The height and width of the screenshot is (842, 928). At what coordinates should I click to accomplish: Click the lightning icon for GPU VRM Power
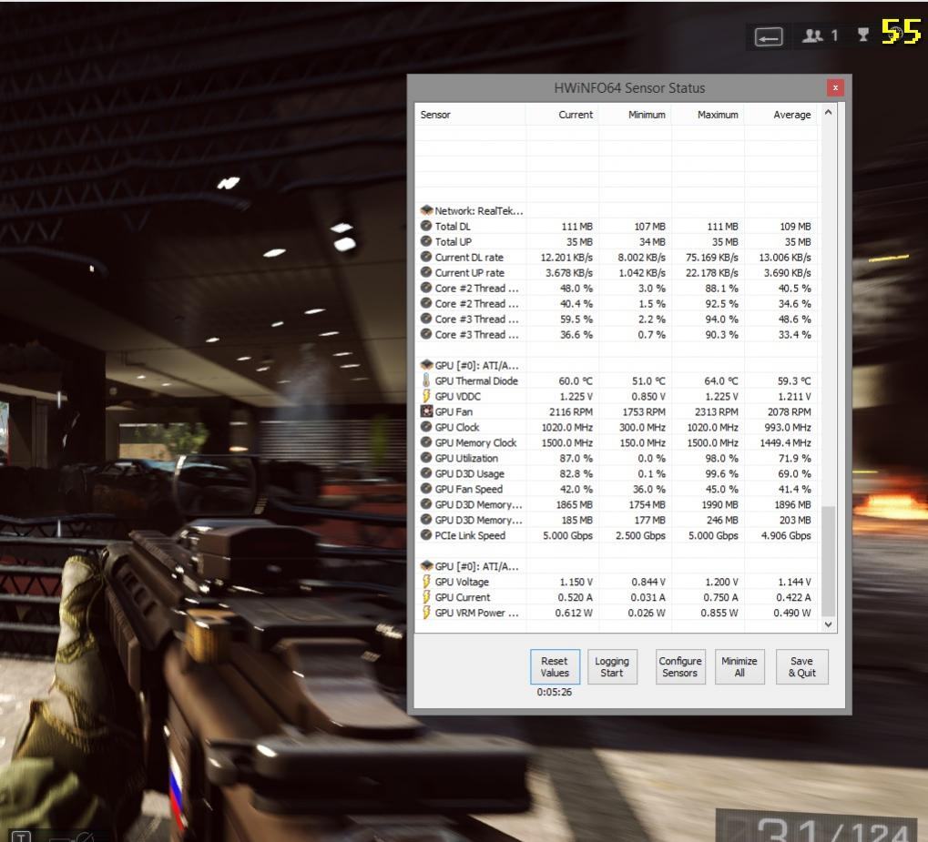(x=425, y=612)
